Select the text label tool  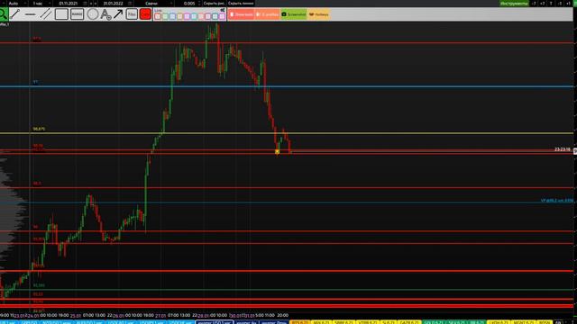click(x=105, y=14)
